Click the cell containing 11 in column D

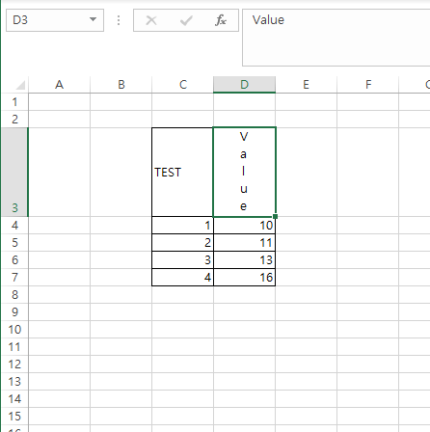point(244,243)
